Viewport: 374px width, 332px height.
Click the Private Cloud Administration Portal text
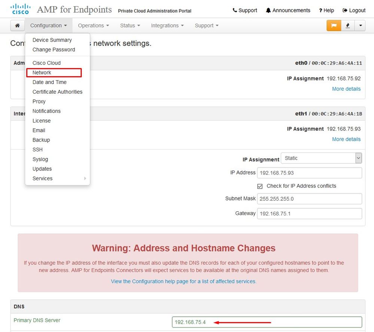pos(155,11)
